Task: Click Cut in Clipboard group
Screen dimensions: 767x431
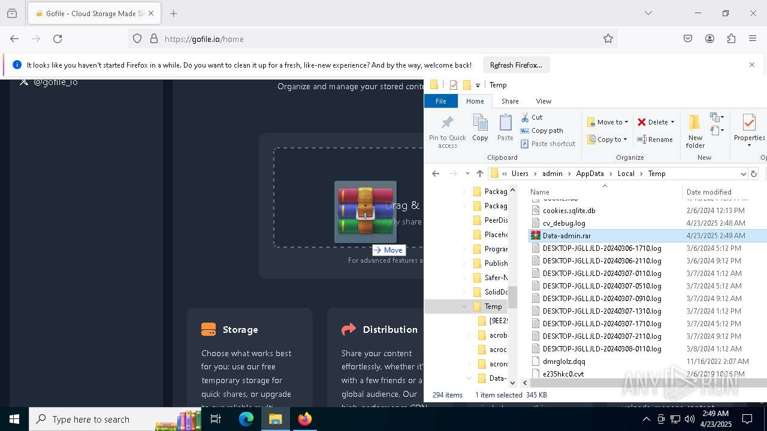Action: point(532,117)
